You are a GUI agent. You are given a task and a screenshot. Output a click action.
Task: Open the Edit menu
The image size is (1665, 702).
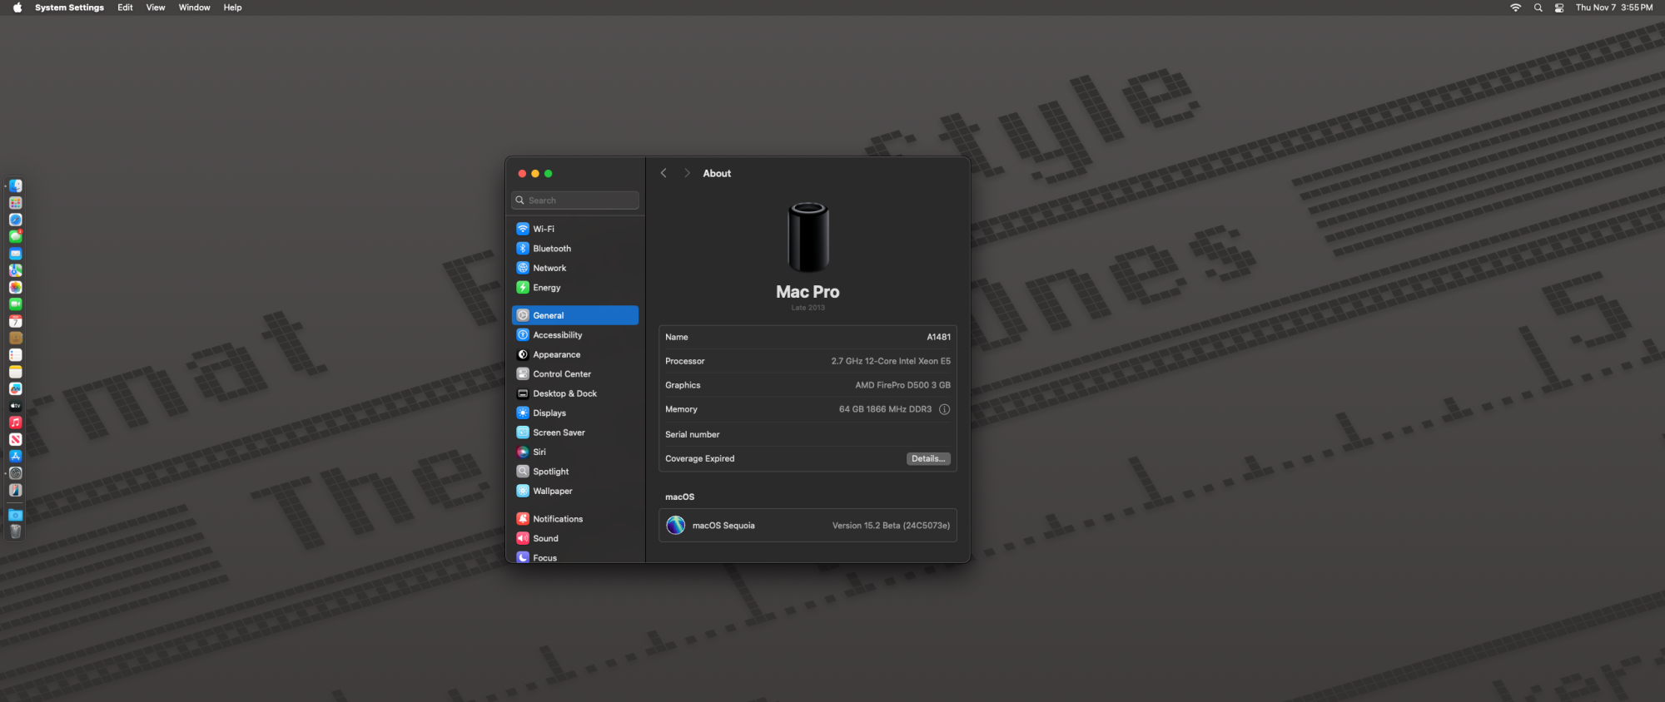click(x=125, y=7)
